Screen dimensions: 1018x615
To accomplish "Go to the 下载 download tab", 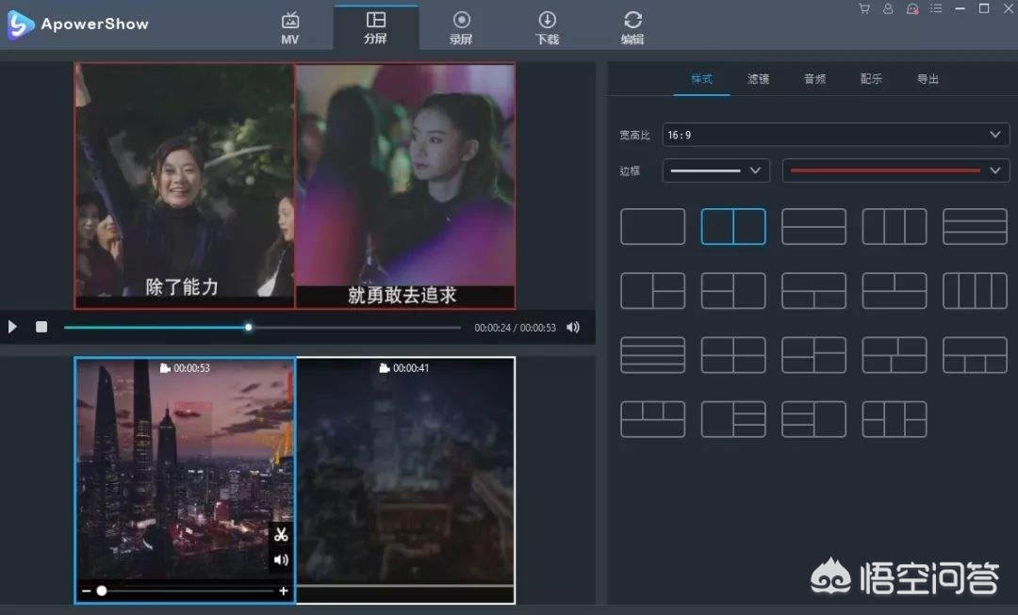I will tap(548, 28).
